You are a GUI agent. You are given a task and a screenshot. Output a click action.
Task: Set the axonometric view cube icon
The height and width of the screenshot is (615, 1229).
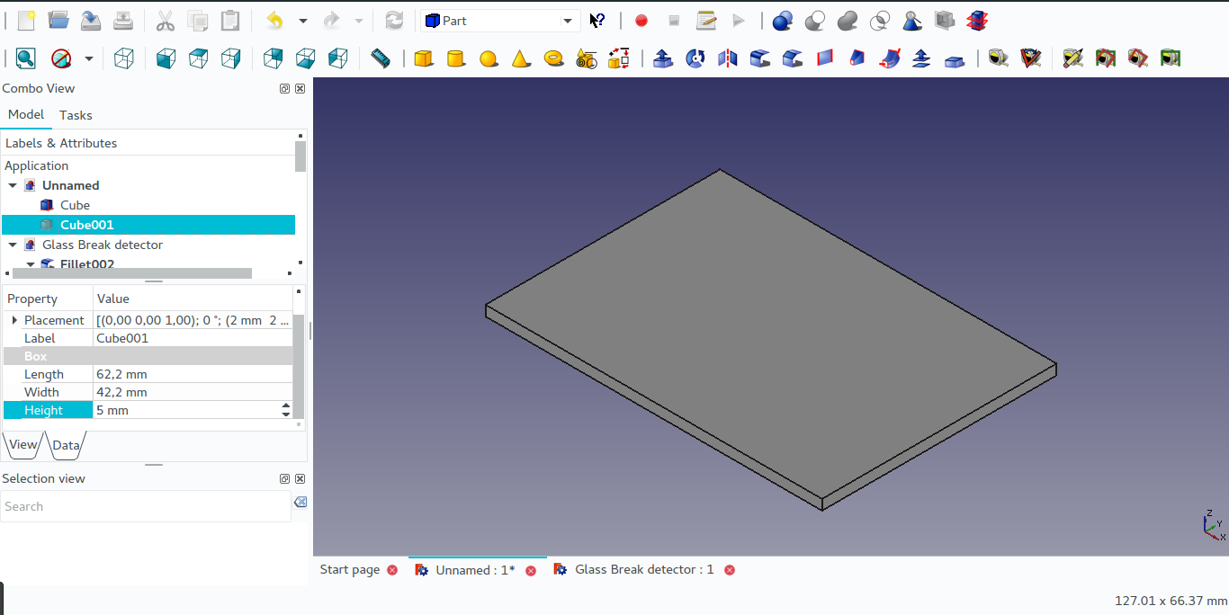(x=124, y=58)
